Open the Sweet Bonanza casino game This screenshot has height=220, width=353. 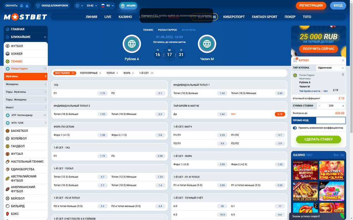(331, 191)
